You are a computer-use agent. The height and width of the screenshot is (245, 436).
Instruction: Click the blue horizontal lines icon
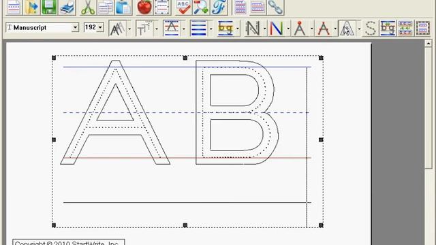(x=198, y=28)
